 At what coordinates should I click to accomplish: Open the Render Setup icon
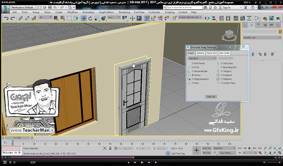(265, 18)
